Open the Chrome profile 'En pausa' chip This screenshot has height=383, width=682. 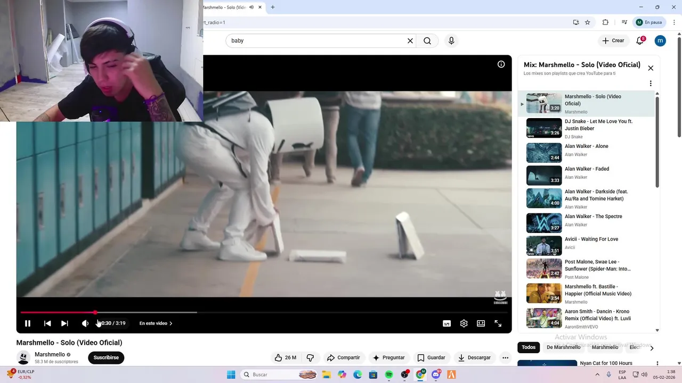point(649,22)
